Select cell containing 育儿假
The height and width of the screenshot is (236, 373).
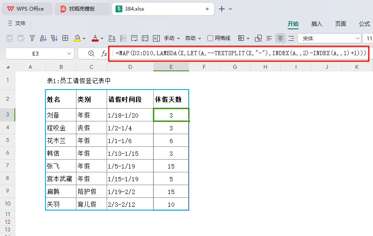click(92, 204)
